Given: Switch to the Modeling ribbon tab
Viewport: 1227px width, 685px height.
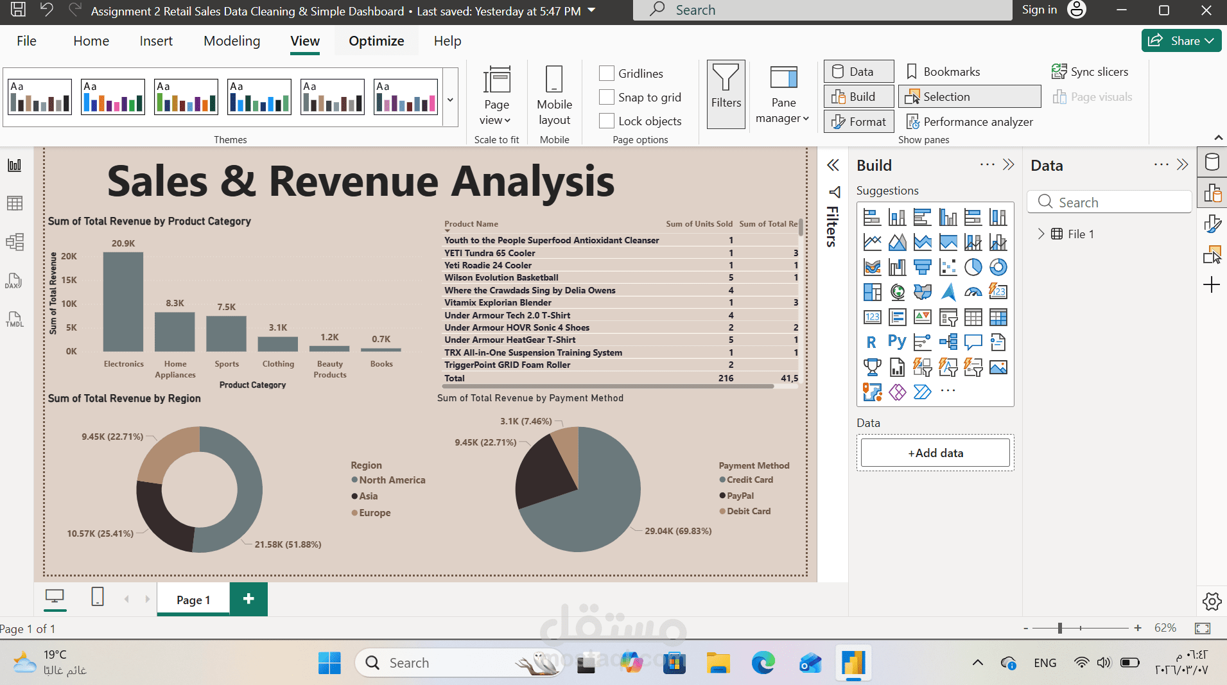Looking at the screenshot, I should (x=231, y=40).
